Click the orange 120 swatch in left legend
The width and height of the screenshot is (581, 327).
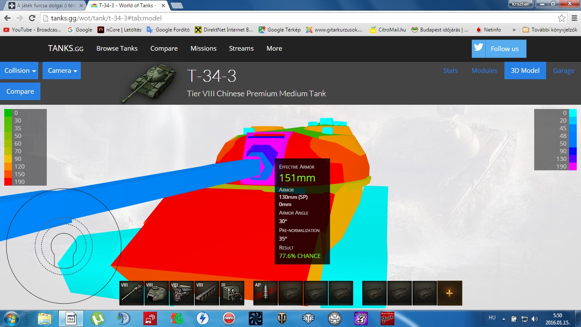pos(9,166)
